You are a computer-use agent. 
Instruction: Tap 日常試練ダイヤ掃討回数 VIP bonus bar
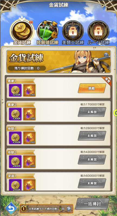(46, 209)
